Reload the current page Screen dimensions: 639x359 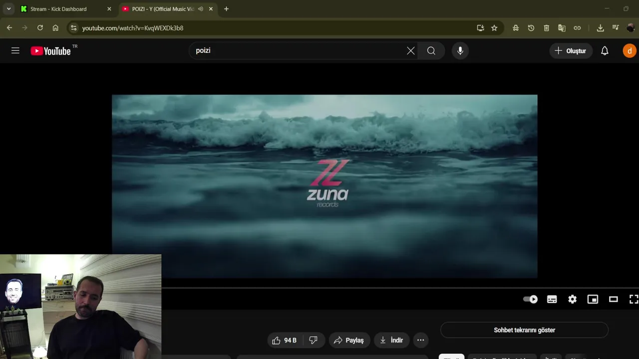[40, 28]
